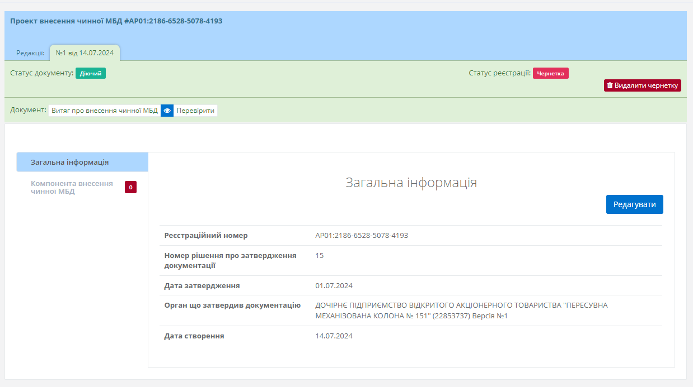The height and width of the screenshot is (387, 693).
Task: Open the №1 від 14.07.2024 revision tab
Action: pos(85,53)
